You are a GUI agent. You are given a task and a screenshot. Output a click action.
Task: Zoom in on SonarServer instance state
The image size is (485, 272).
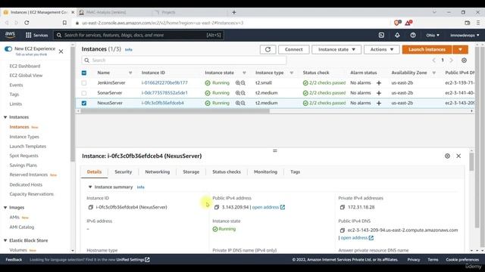pyautogui.click(x=237, y=93)
